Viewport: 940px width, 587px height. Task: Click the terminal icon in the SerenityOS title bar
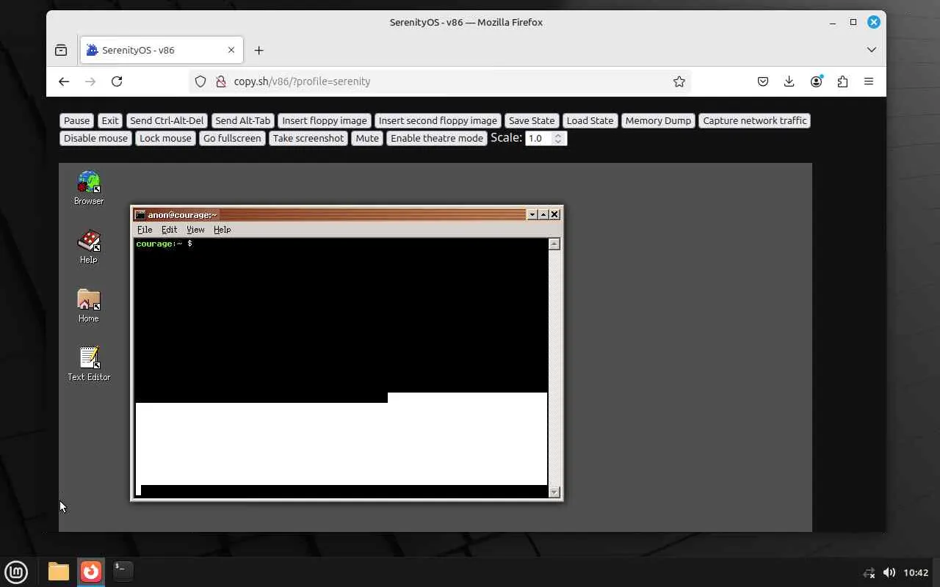[140, 214]
